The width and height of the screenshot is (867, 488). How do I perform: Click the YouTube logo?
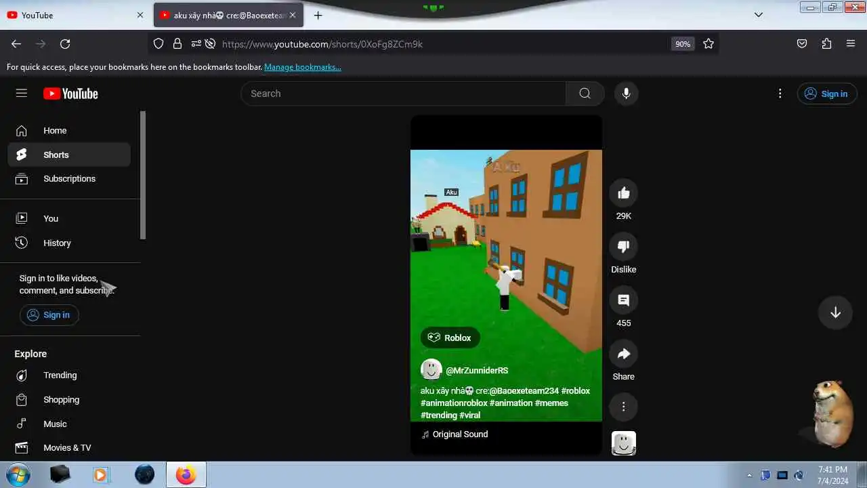coord(70,94)
